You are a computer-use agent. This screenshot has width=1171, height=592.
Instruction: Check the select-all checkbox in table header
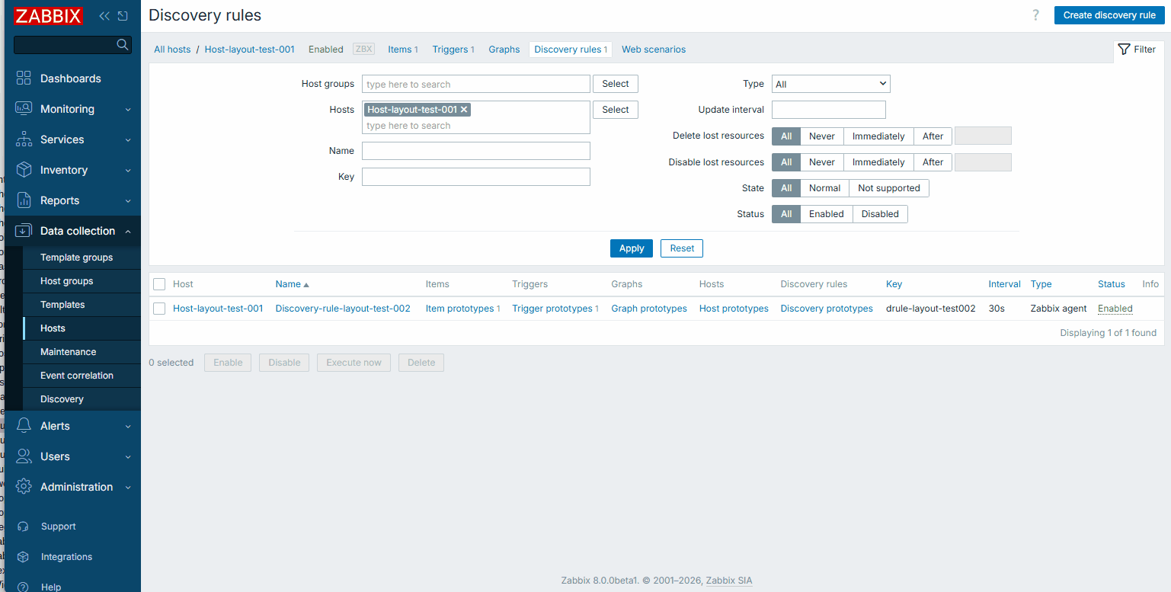click(x=159, y=284)
